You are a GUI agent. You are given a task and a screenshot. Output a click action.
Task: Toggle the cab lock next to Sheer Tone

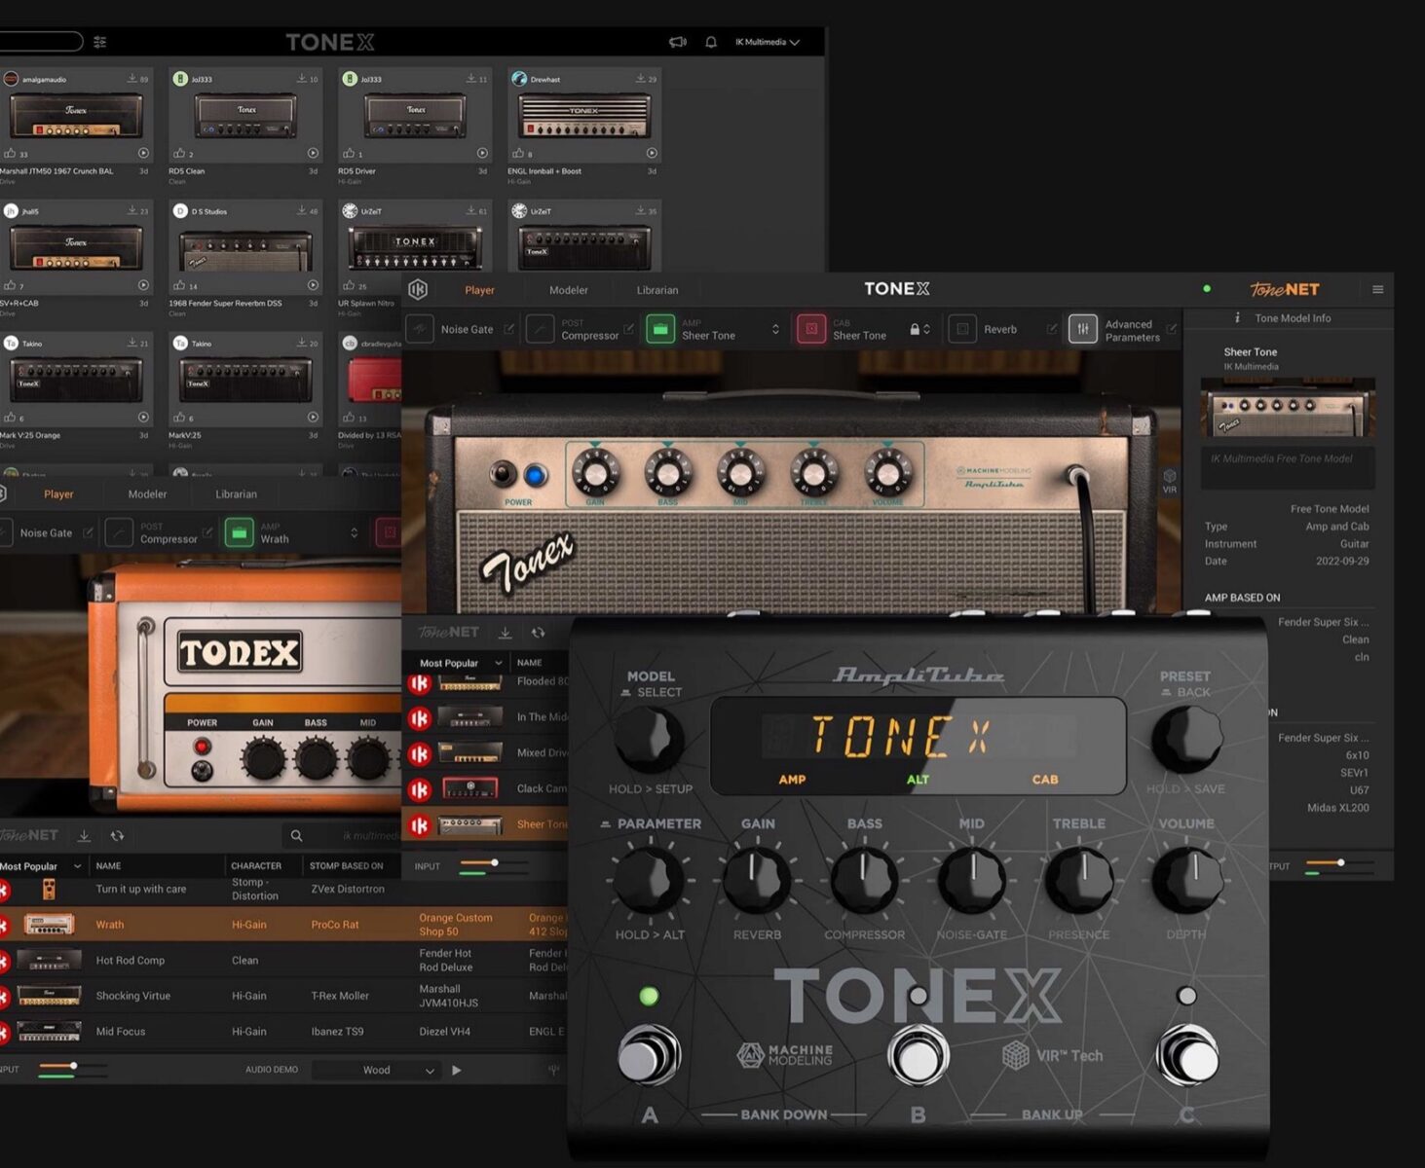point(917,329)
